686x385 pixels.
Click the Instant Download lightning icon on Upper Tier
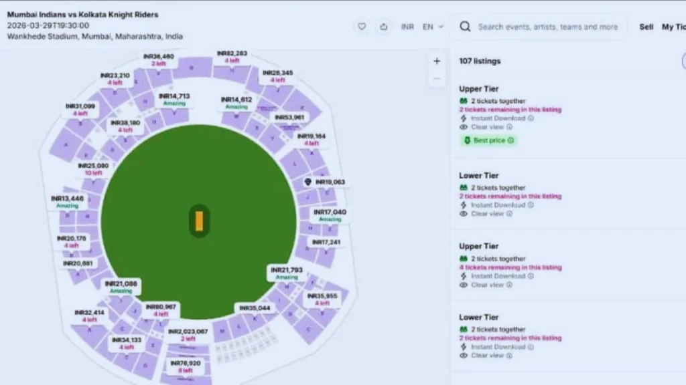[463, 118]
